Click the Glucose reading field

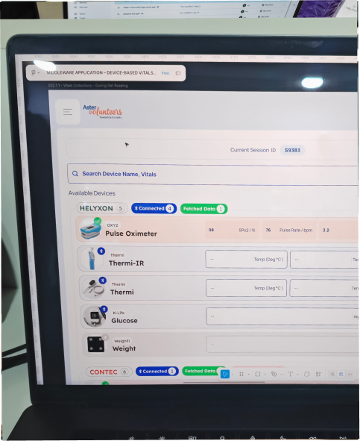click(x=282, y=316)
